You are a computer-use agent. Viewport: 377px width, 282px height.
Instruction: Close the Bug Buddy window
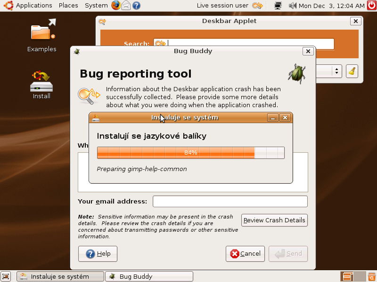[308, 51]
